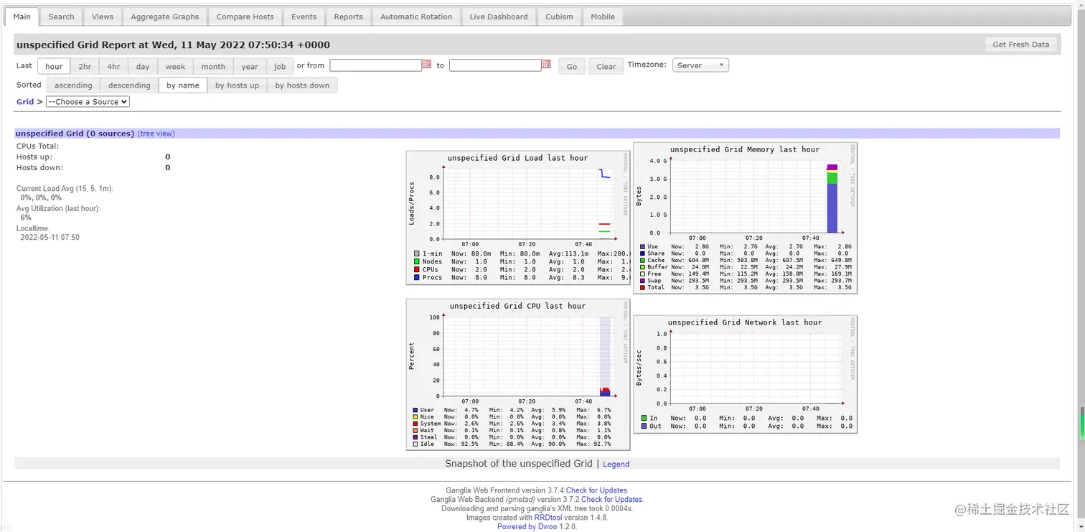
Task: Open the Timezone Server dropdown
Action: 700,65
